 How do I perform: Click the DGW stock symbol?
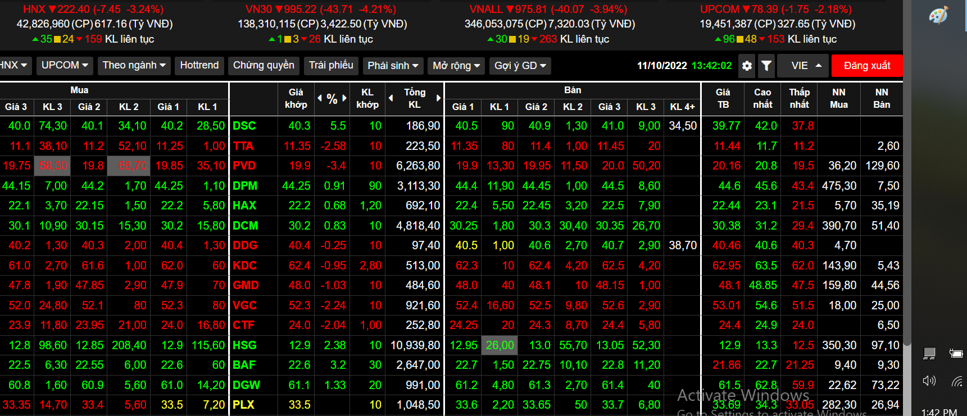point(246,385)
